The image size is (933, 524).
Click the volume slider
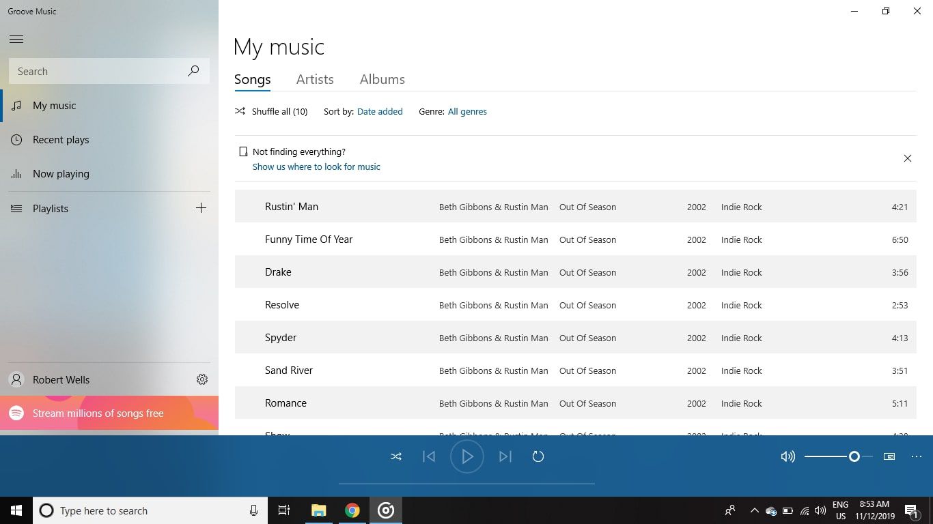pyautogui.click(x=838, y=456)
